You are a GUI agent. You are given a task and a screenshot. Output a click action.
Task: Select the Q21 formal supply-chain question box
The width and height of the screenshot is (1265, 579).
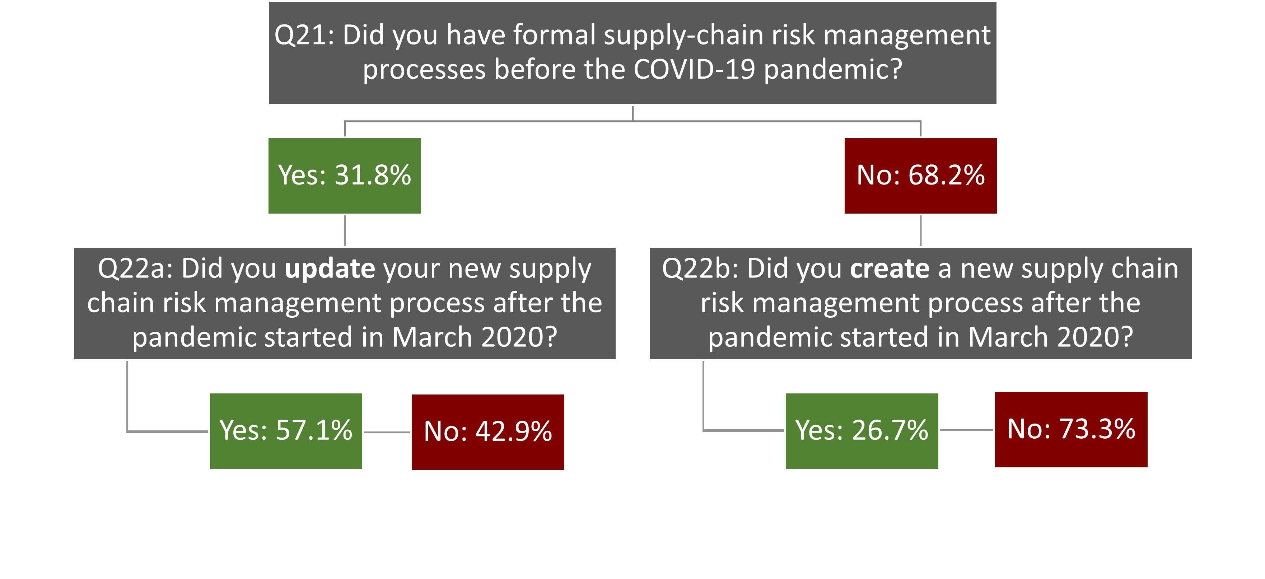632,53
